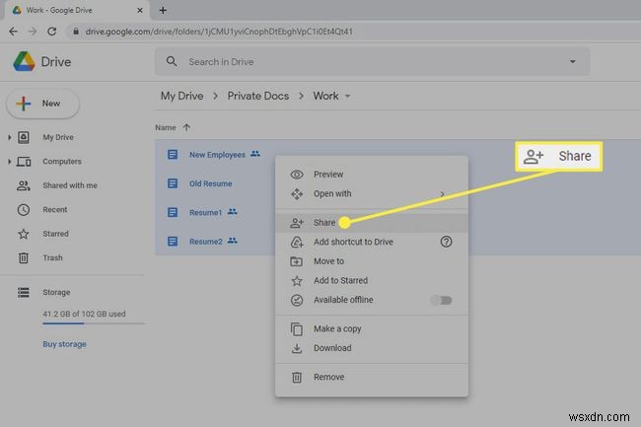Click shared icon next to New Employees
This screenshot has width=641, height=427.
click(255, 154)
